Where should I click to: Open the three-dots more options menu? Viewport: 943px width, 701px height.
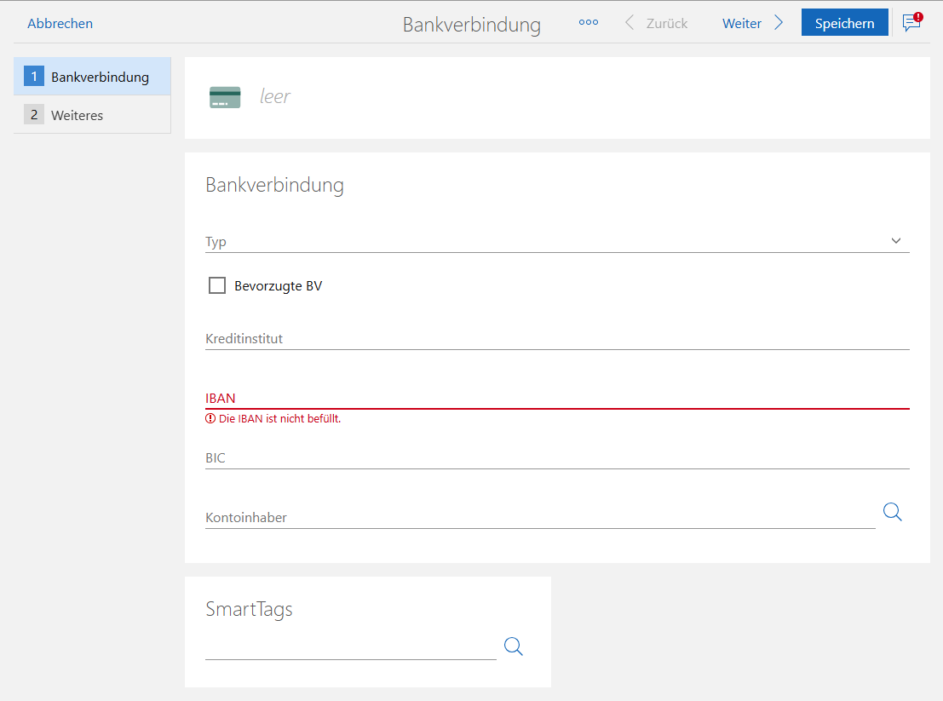[588, 23]
